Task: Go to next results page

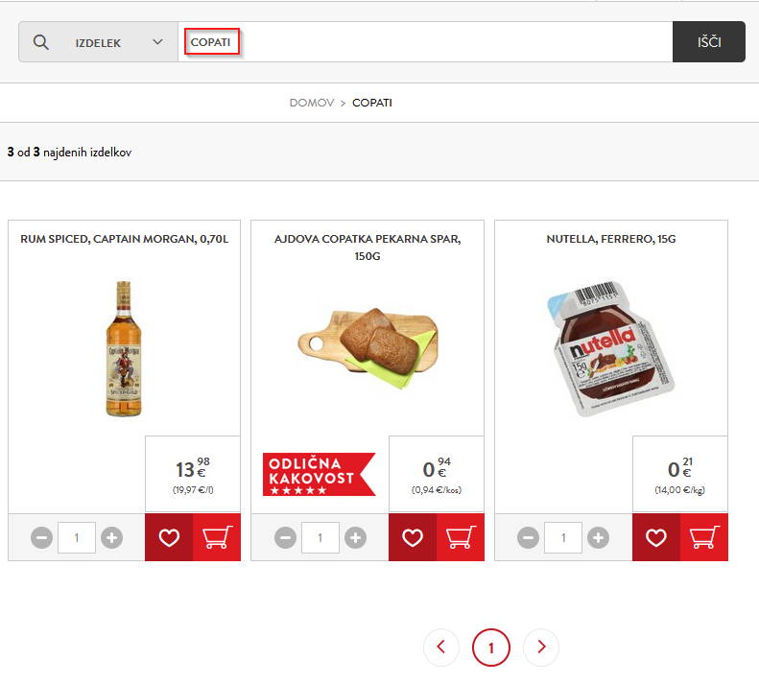Action: 541,648
